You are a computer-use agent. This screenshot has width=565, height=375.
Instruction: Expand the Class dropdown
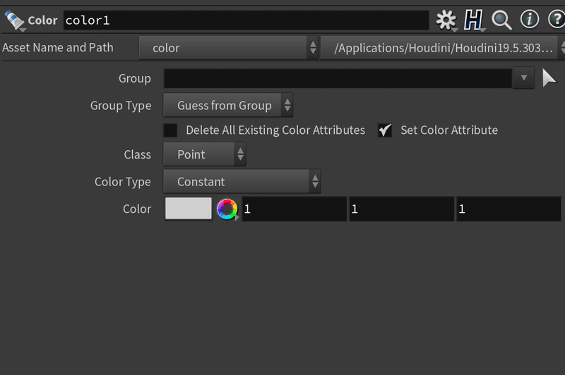coord(205,154)
